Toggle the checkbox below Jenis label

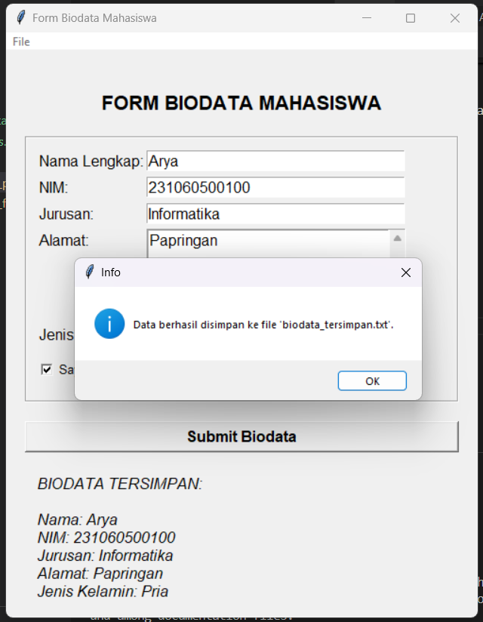[x=47, y=369]
